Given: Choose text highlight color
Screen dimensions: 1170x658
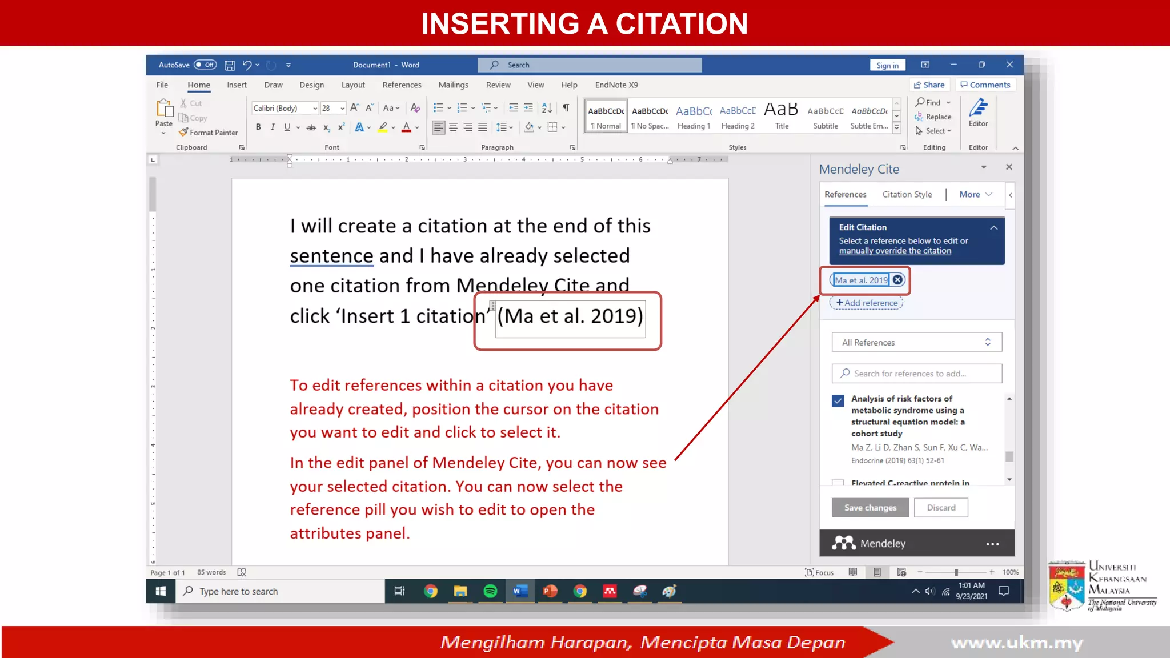Looking at the screenshot, I should point(383,127).
